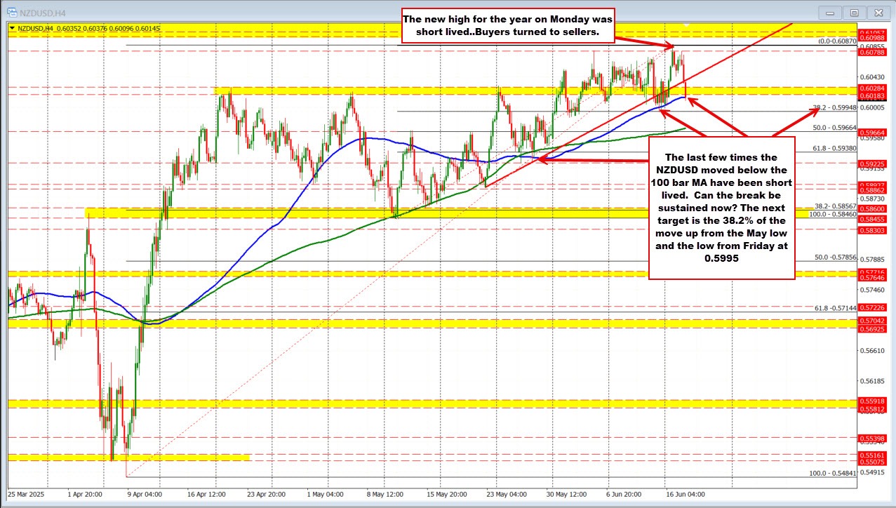The image size is (896, 508).
Task: Click the Fibonacci label 100.0 - 0.58460
Action: [833, 213]
